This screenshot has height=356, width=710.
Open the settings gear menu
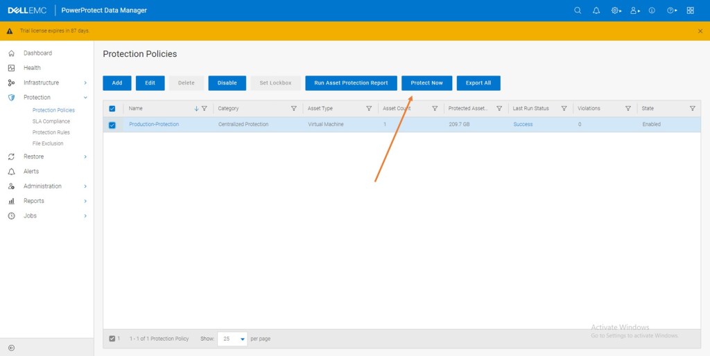tap(615, 10)
